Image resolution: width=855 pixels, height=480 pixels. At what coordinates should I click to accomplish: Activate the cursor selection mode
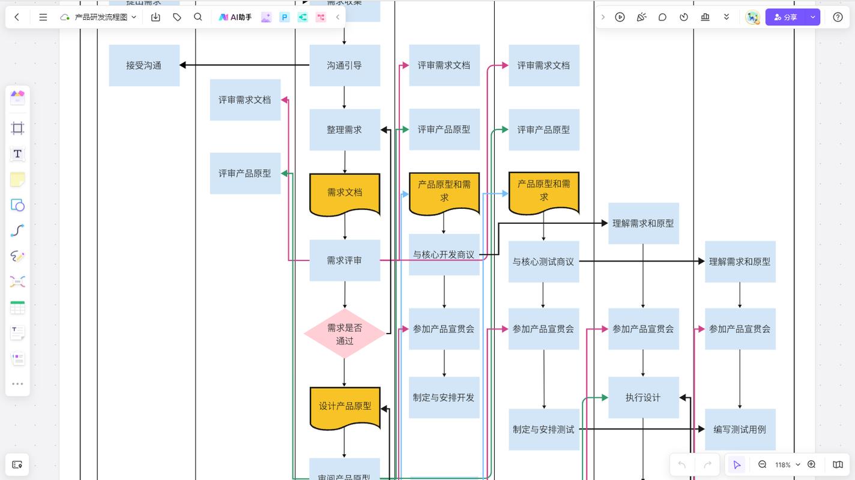tap(737, 464)
